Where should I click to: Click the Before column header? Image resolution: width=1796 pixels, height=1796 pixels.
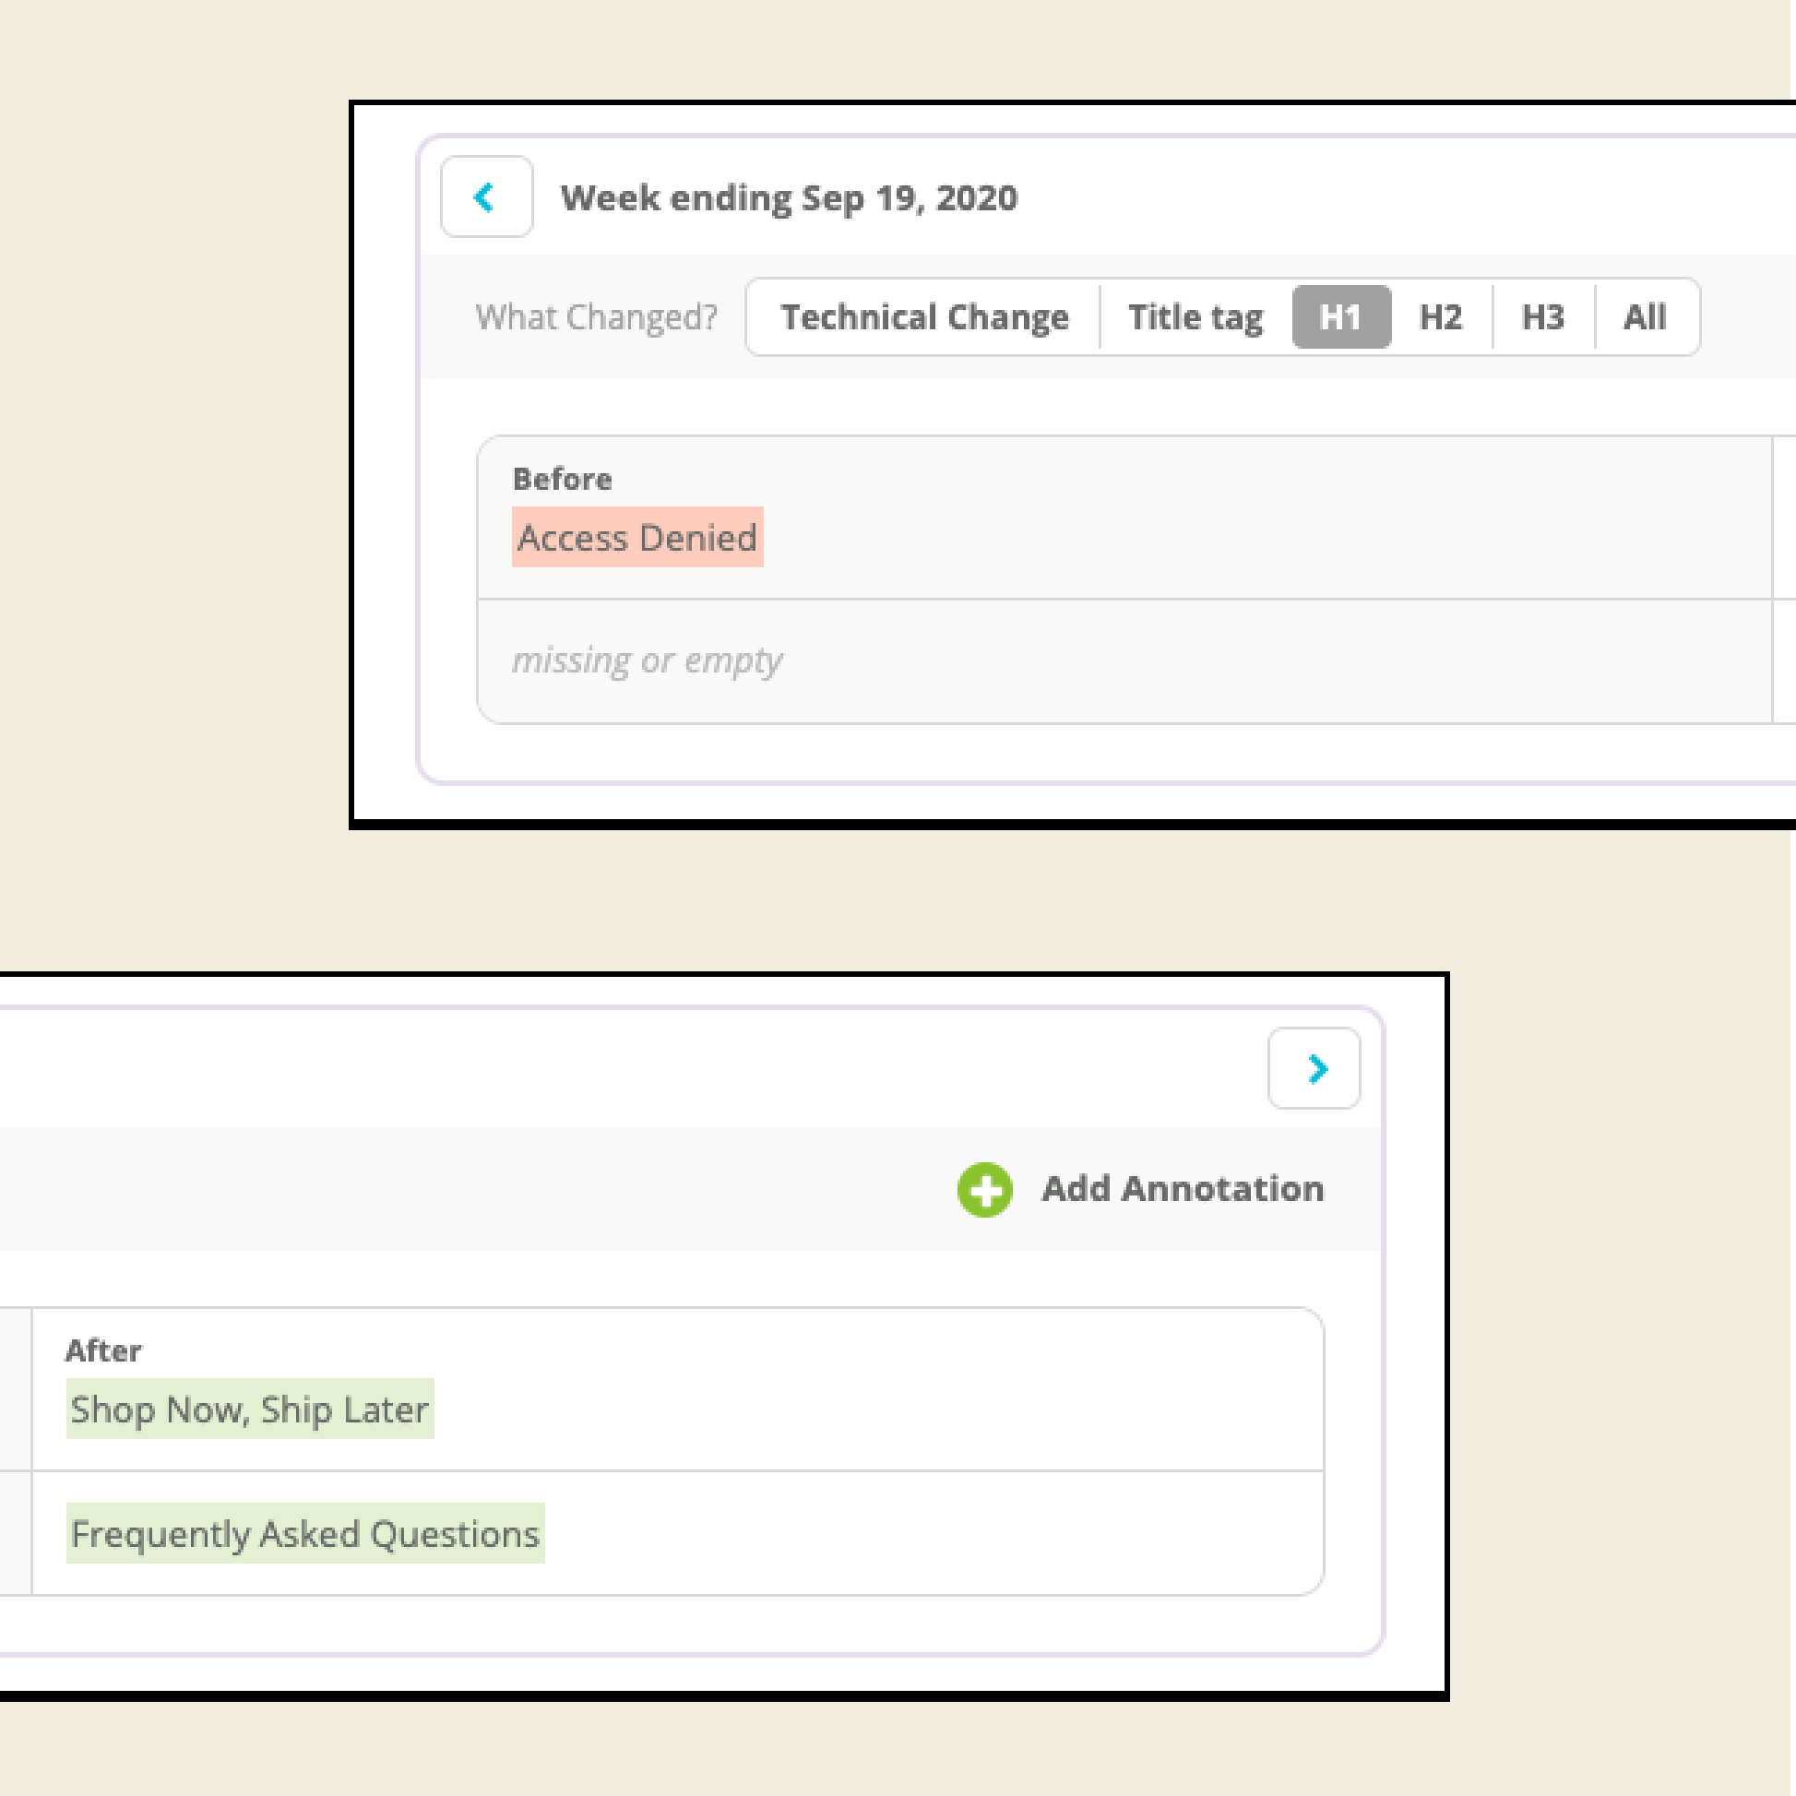coord(563,479)
